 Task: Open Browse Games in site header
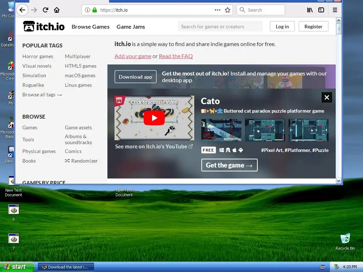tap(90, 27)
